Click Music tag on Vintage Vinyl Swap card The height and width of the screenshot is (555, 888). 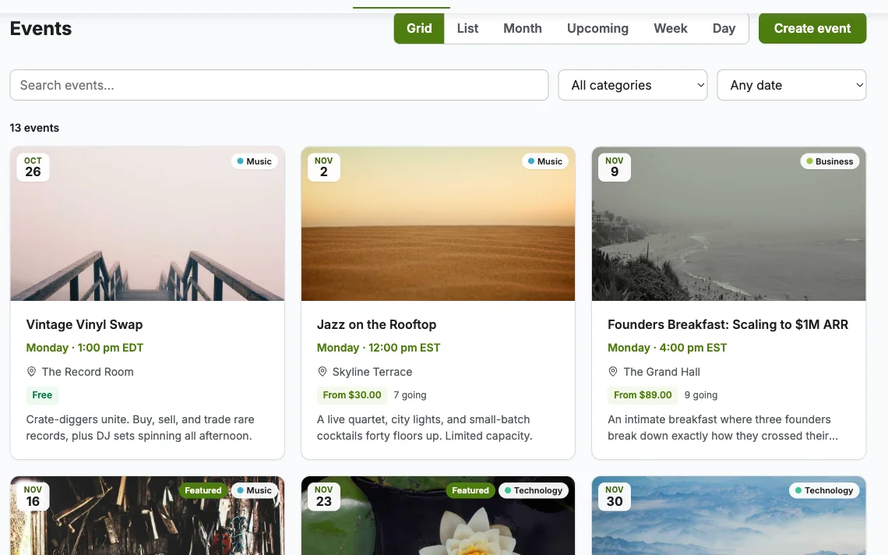tap(254, 161)
